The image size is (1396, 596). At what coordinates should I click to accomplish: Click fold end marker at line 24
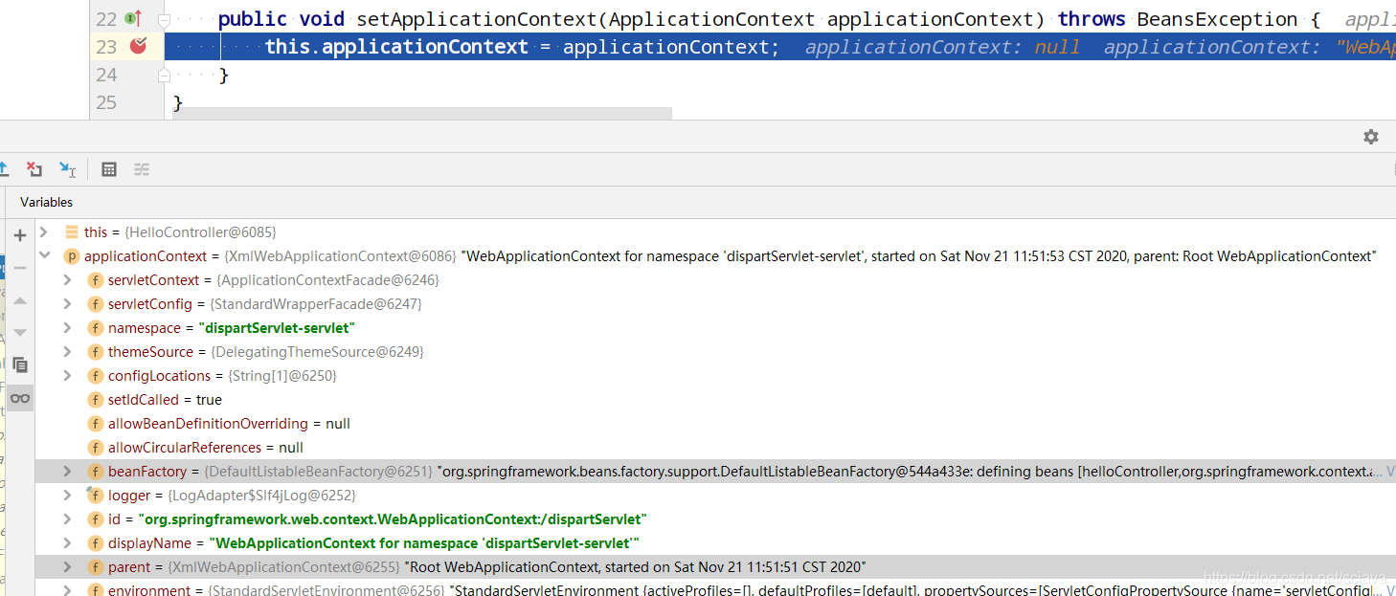click(164, 75)
